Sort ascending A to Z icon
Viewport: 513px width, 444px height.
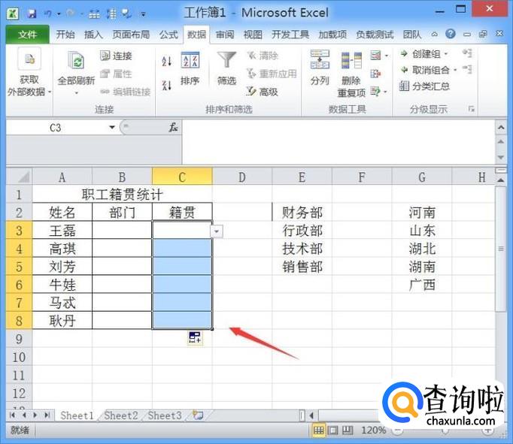pyautogui.click(x=167, y=61)
